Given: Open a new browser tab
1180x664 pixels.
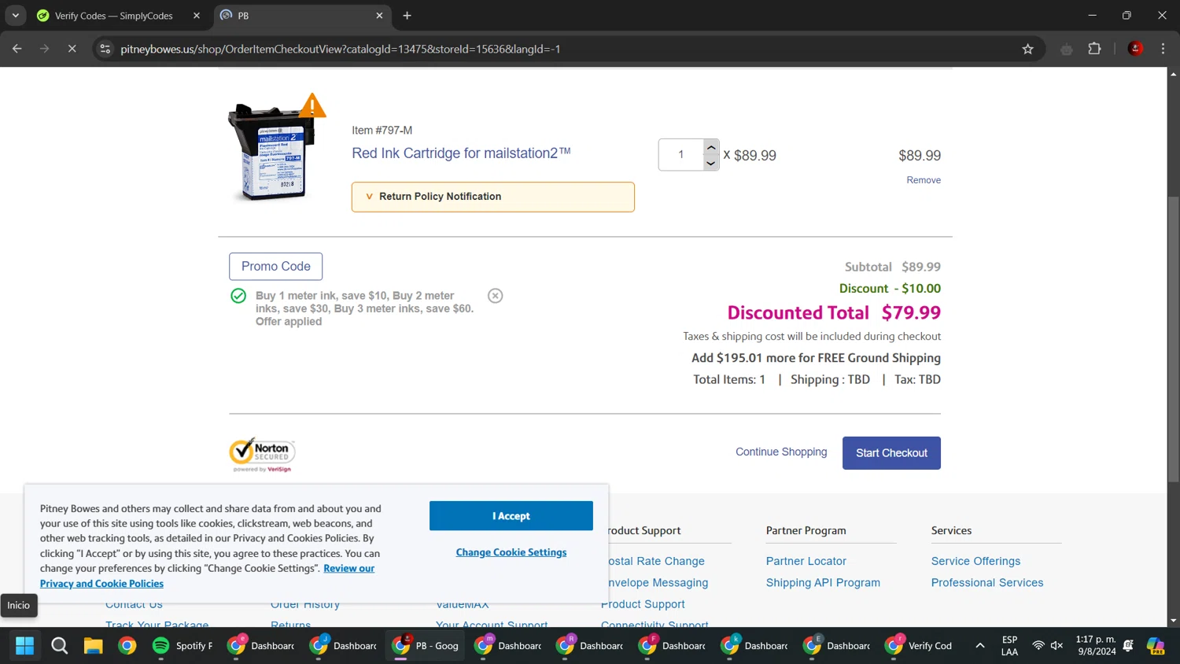Looking at the screenshot, I should pos(407,16).
